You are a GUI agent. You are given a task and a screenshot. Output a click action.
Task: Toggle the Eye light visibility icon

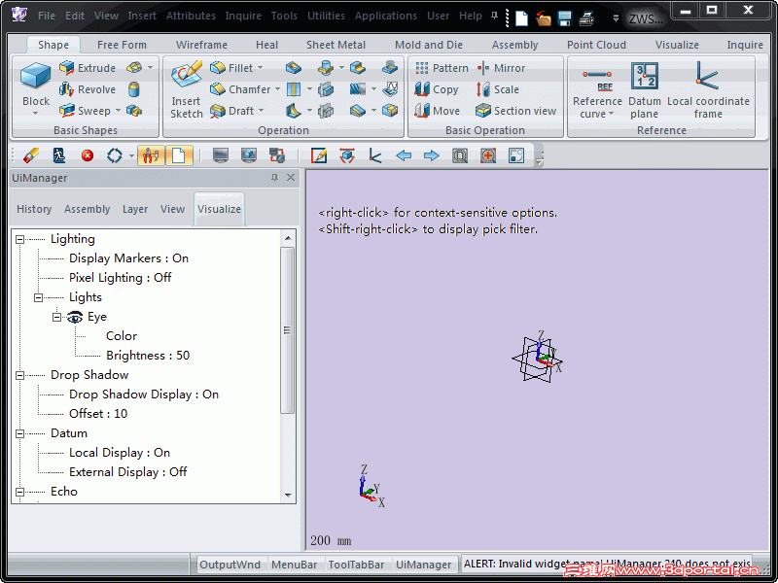(x=75, y=317)
